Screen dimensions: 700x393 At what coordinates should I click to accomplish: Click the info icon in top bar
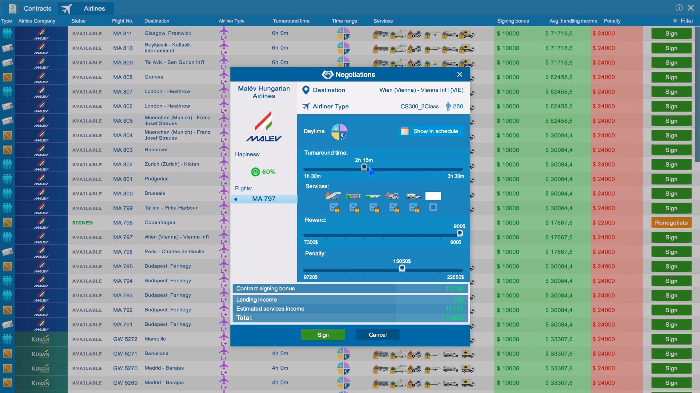(x=679, y=8)
